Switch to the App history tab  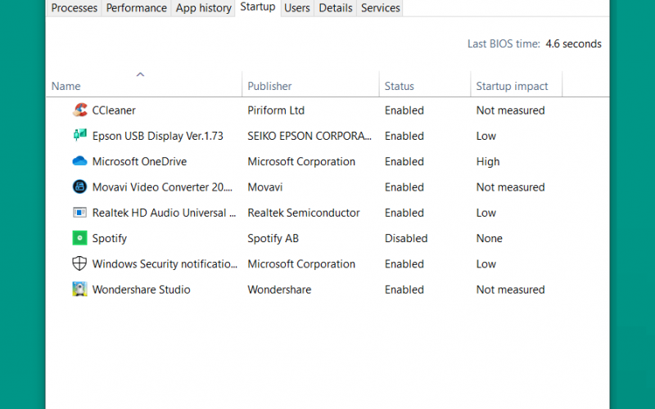[x=203, y=8]
